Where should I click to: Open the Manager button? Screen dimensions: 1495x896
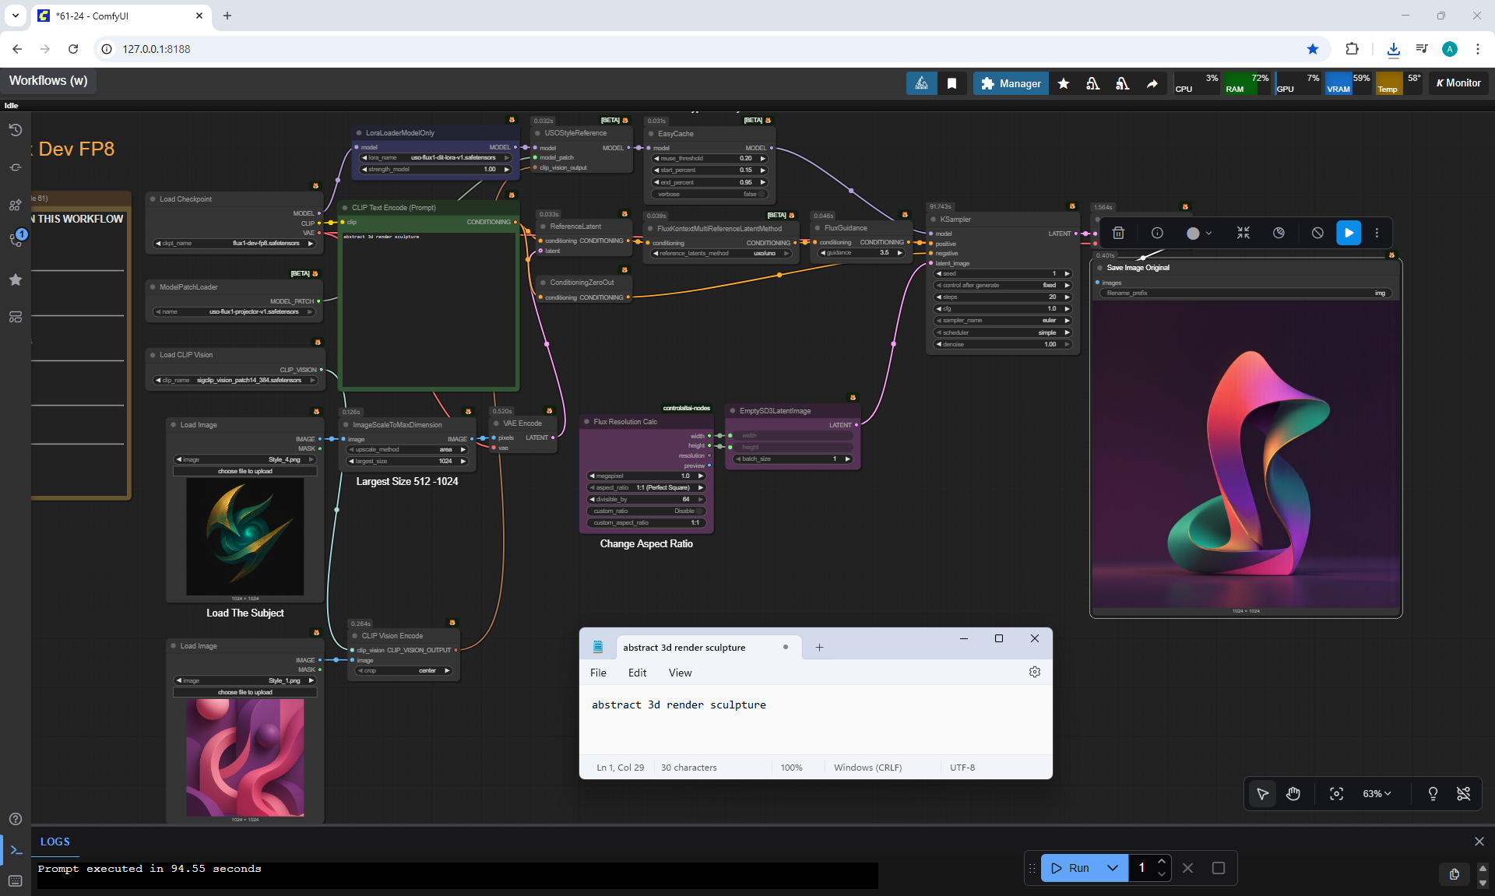click(x=1011, y=83)
